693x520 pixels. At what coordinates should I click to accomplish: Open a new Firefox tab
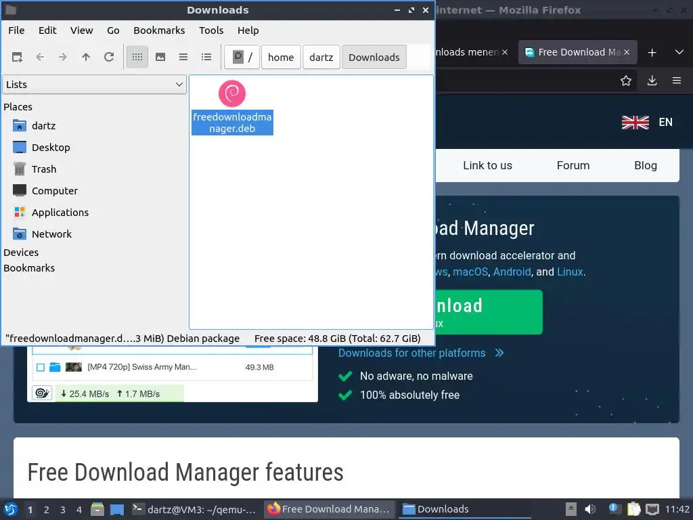point(652,53)
